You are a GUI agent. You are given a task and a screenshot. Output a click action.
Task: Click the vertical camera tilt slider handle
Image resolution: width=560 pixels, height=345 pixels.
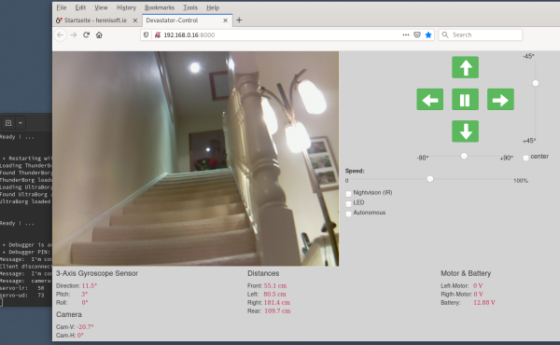(x=536, y=84)
